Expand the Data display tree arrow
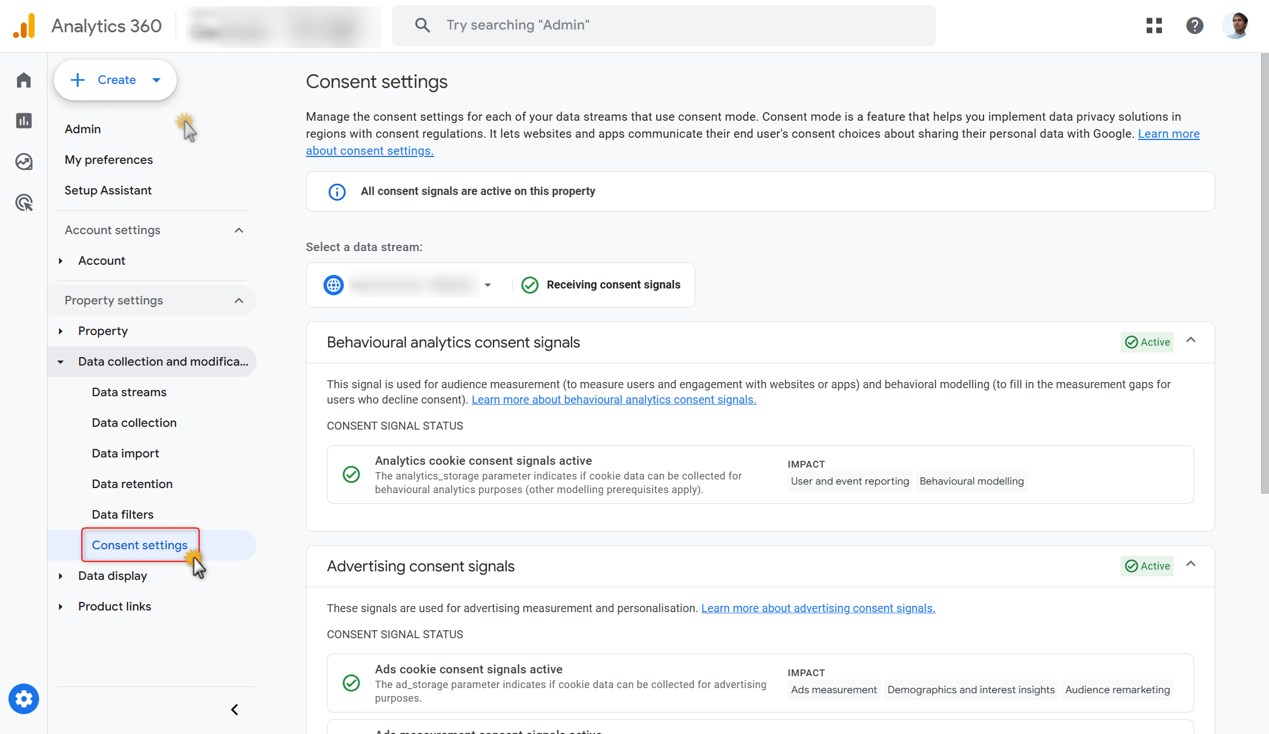Viewport: 1269px width, 734px height. (61, 576)
